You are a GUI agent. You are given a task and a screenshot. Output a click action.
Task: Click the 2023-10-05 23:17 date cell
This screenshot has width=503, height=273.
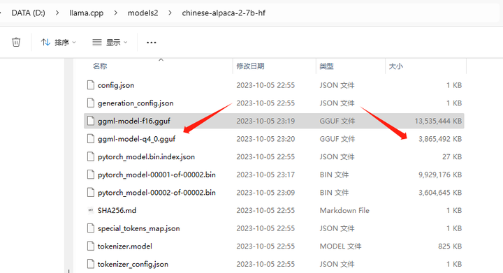265,175
